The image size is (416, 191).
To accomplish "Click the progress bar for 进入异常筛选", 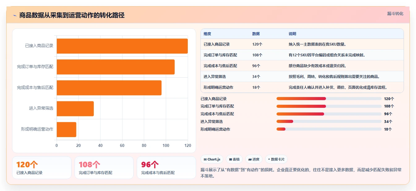I will [329, 122].
